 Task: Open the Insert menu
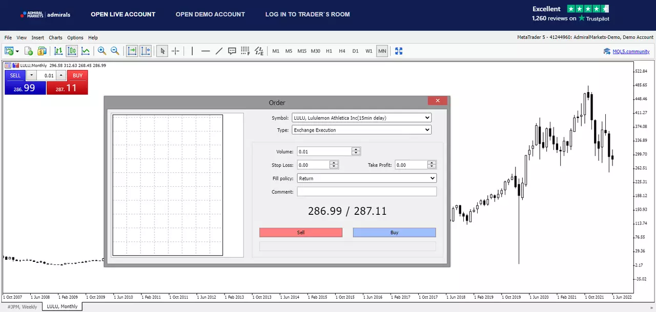point(37,37)
